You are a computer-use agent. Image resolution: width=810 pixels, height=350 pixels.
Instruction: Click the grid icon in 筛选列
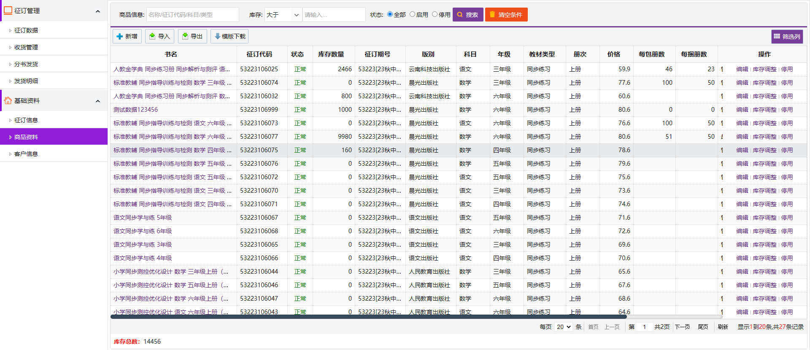point(777,36)
